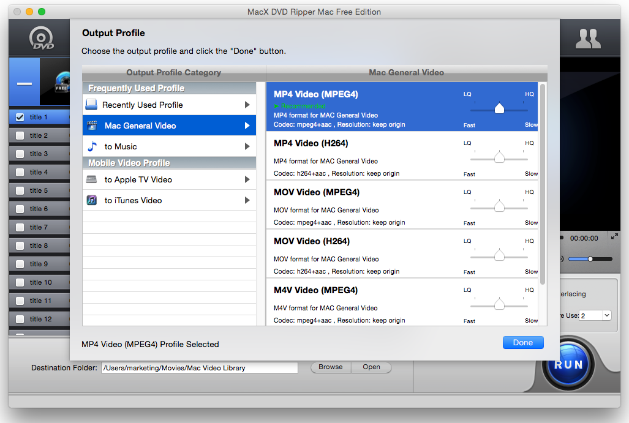The width and height of the screenshot is (629, 423).
Task: Expand to Apple TV Video arrow
Action: 247,179
